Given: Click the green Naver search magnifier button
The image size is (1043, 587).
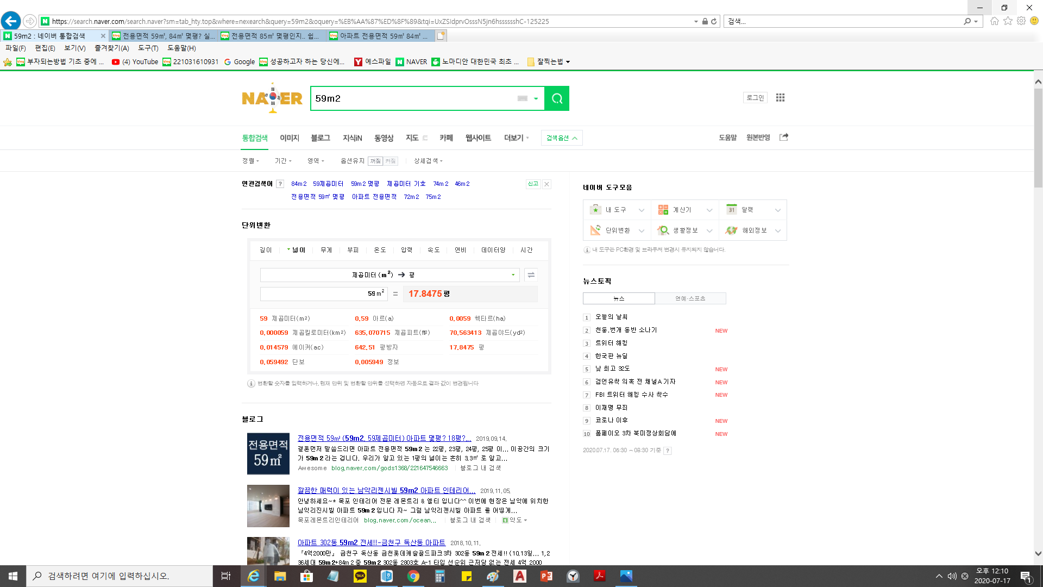Looking at the screenshot, I should click(557, 98).
